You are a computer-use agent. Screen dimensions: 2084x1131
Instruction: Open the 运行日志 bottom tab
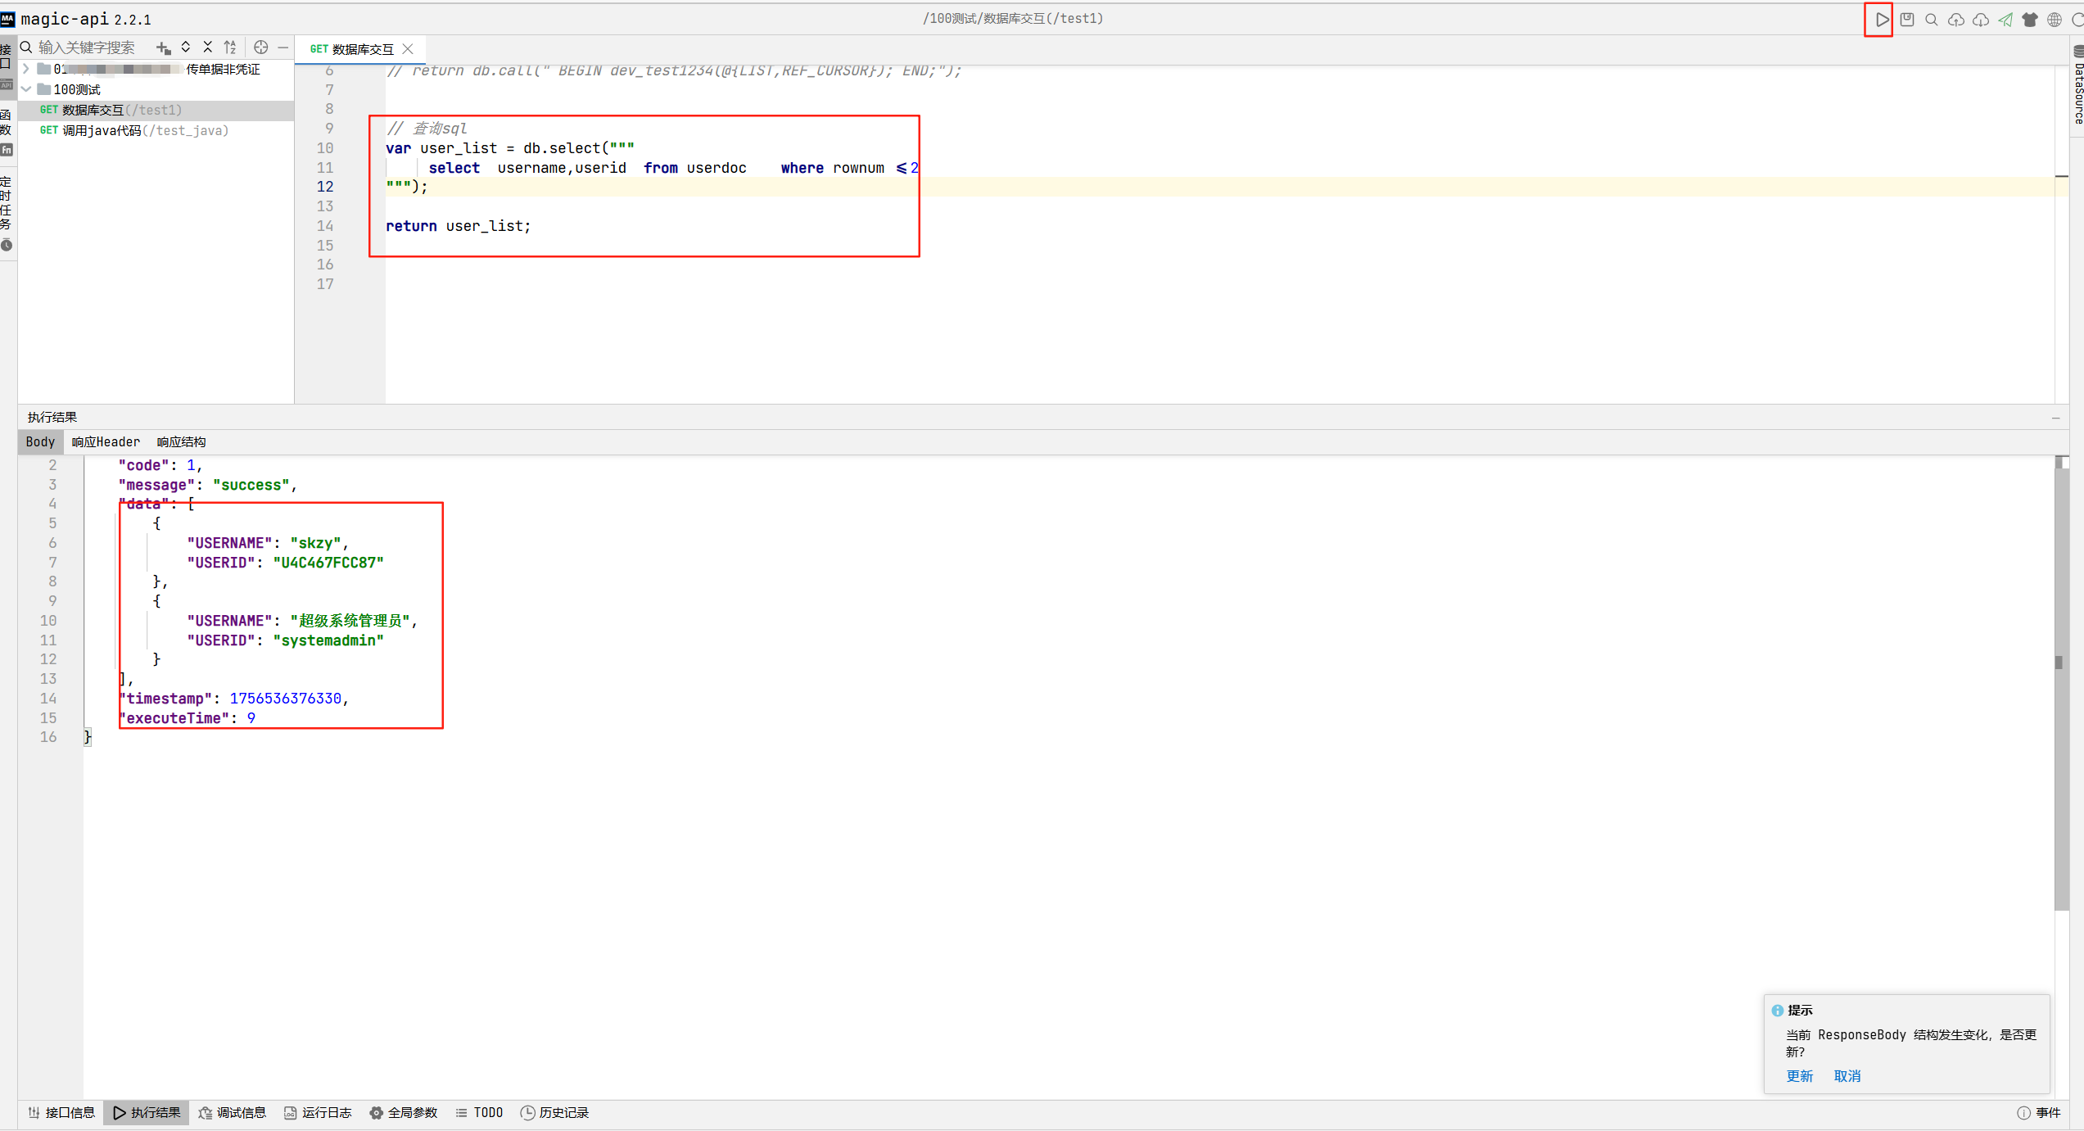point(318,1112)
